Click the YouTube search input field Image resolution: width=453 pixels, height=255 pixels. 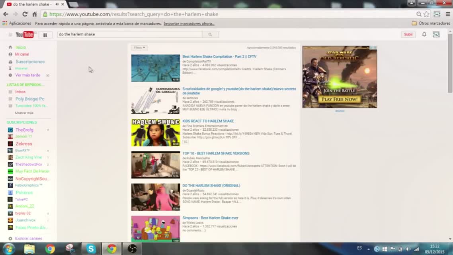tap(130, 34)
